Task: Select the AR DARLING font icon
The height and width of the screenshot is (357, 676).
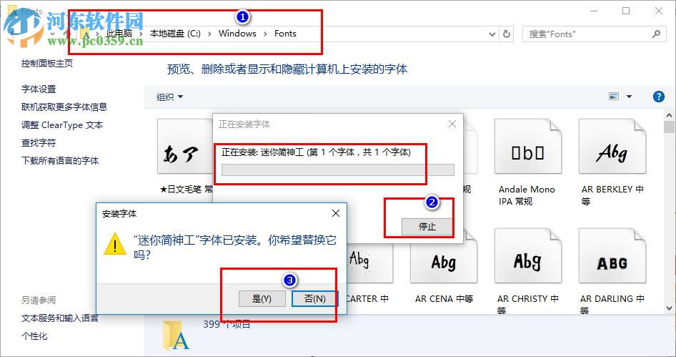Action: coord(612,256)
